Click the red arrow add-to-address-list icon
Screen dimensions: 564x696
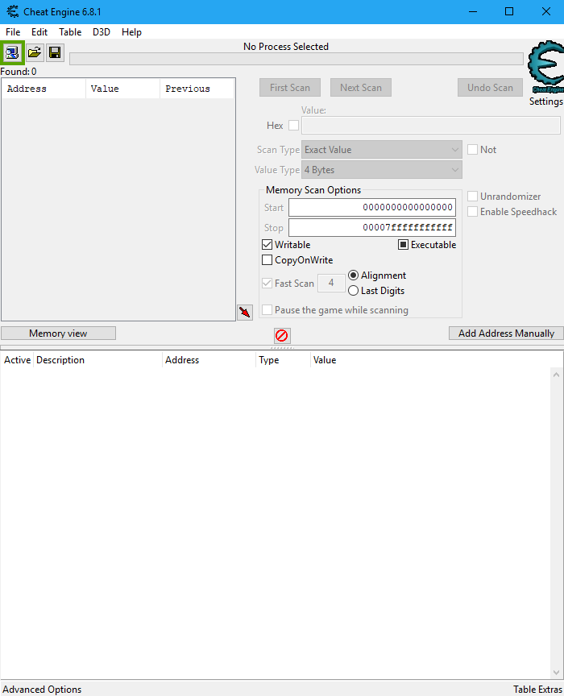click(245, 312)
